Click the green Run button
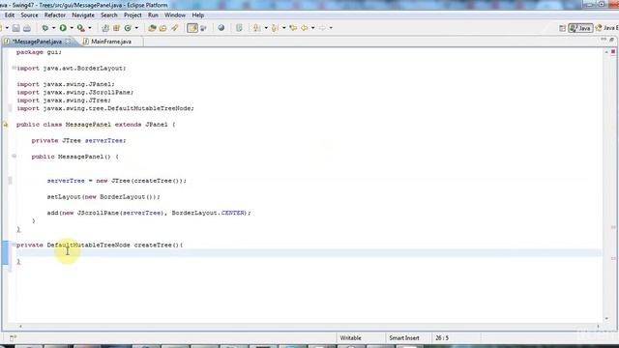This screenshot has height=348, width=619. [63, 28]
